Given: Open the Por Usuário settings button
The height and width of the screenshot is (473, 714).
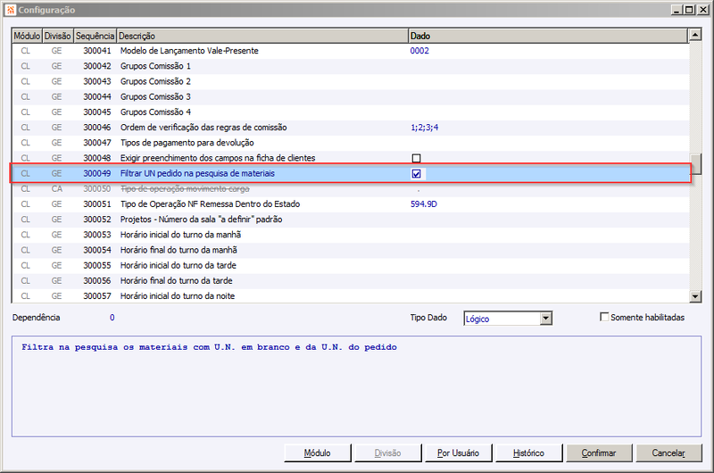Looking at the screenshot, I should tap(458, 453).
